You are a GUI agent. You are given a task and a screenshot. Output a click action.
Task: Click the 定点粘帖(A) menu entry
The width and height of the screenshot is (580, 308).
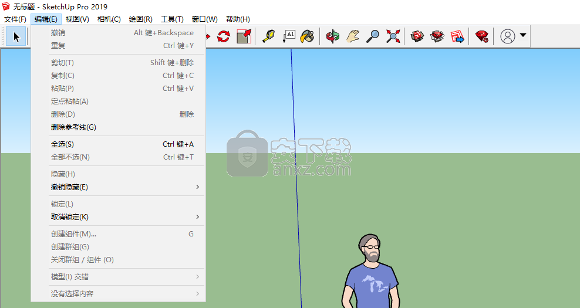coord(119,101)
